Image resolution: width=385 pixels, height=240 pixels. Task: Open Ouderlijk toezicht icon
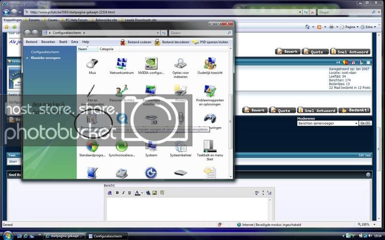point(210,65)
